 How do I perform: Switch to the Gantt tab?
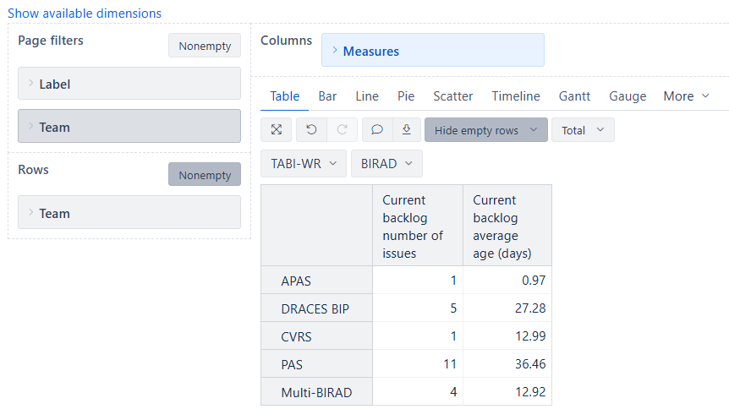[574, 96]
